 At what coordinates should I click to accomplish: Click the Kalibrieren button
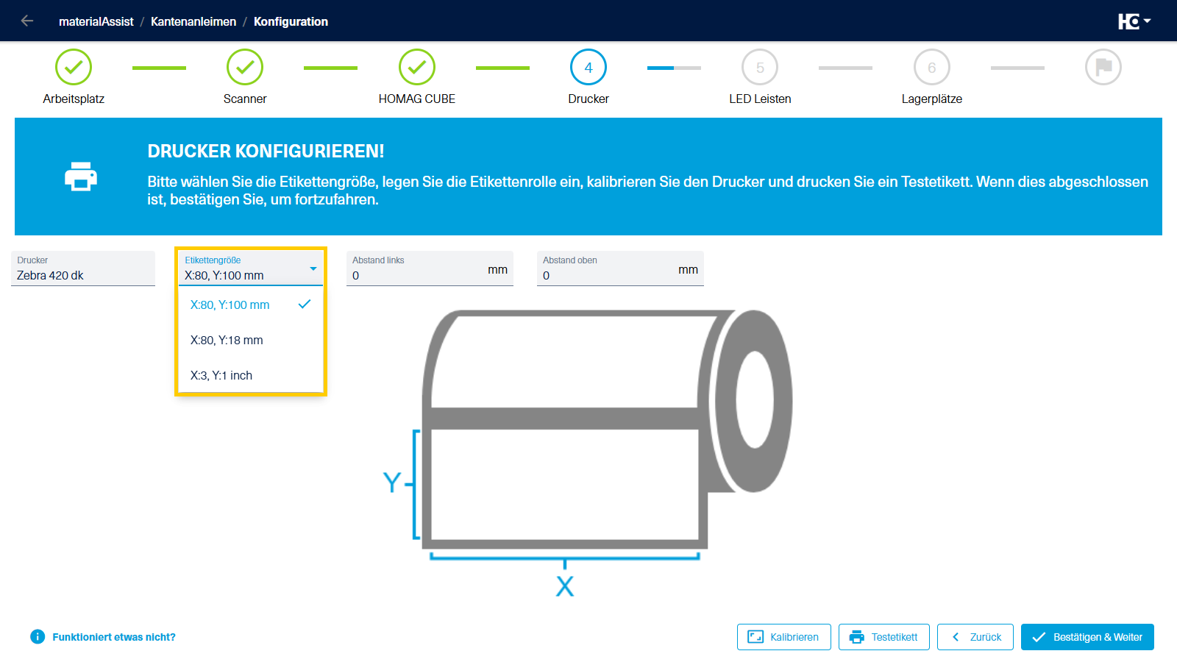click(784, 637)
